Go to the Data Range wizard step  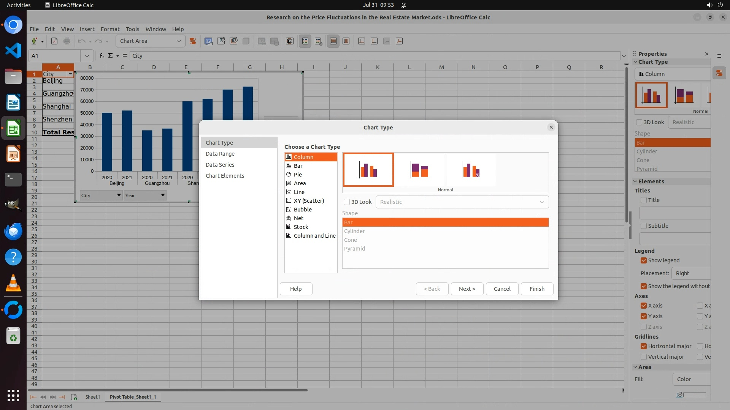point(220,154)
